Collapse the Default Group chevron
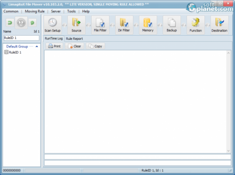The width and height of the screenshot is (235, 175). 37,46
